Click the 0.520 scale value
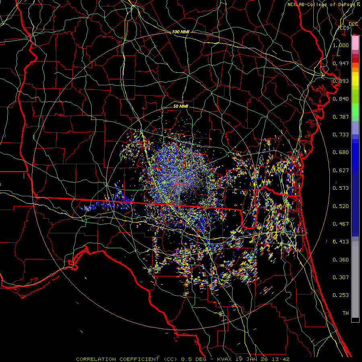The image size is (362, 362). (341, 206)
